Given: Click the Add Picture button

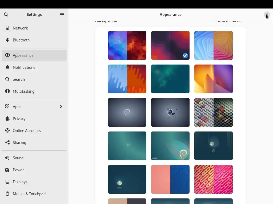Looking at the screenshot, I should click(x=227, y=22).
